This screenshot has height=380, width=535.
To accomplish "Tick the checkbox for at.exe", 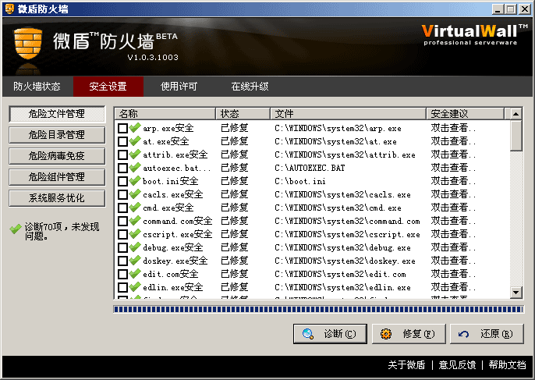I will 122,141.
